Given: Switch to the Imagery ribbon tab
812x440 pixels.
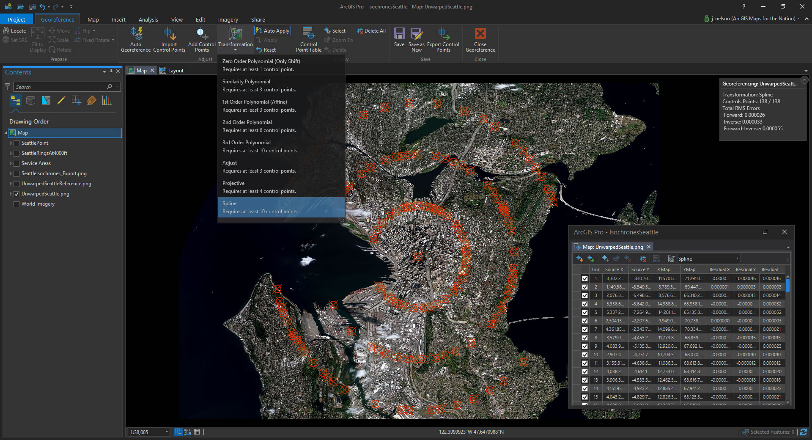Looking at the screenshot, I should point(228,19).
